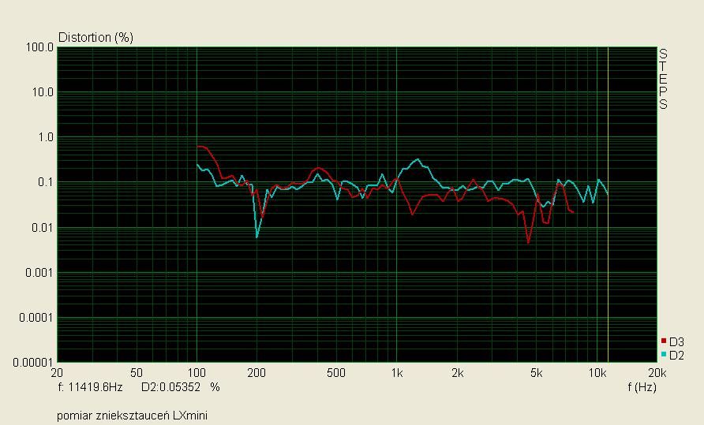Select the D2 legend label
Image resolution: width=704 pixels, height=425 pixels.
(x=676, y=356)
